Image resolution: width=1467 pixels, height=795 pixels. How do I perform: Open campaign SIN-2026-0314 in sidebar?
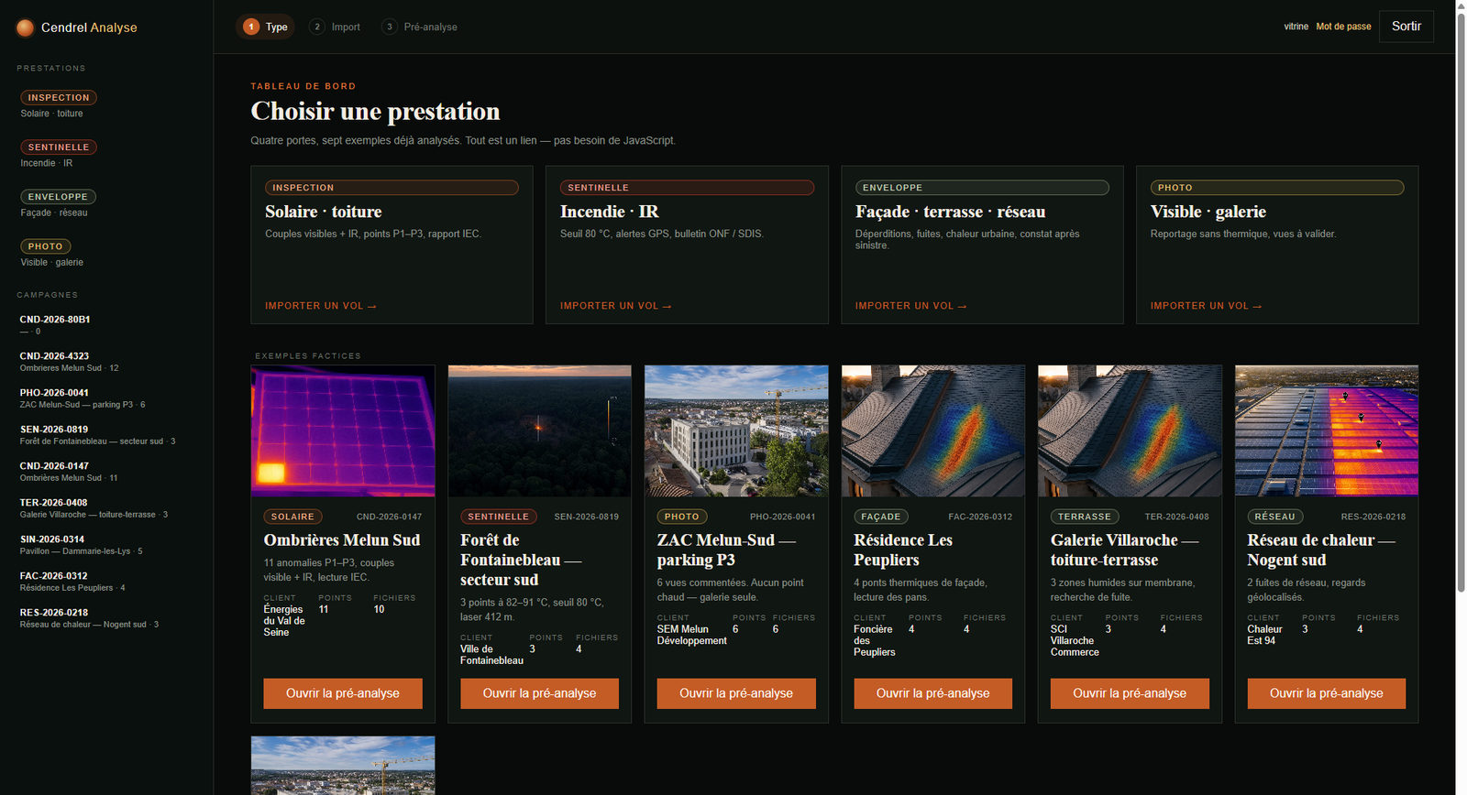coord(81,545)
